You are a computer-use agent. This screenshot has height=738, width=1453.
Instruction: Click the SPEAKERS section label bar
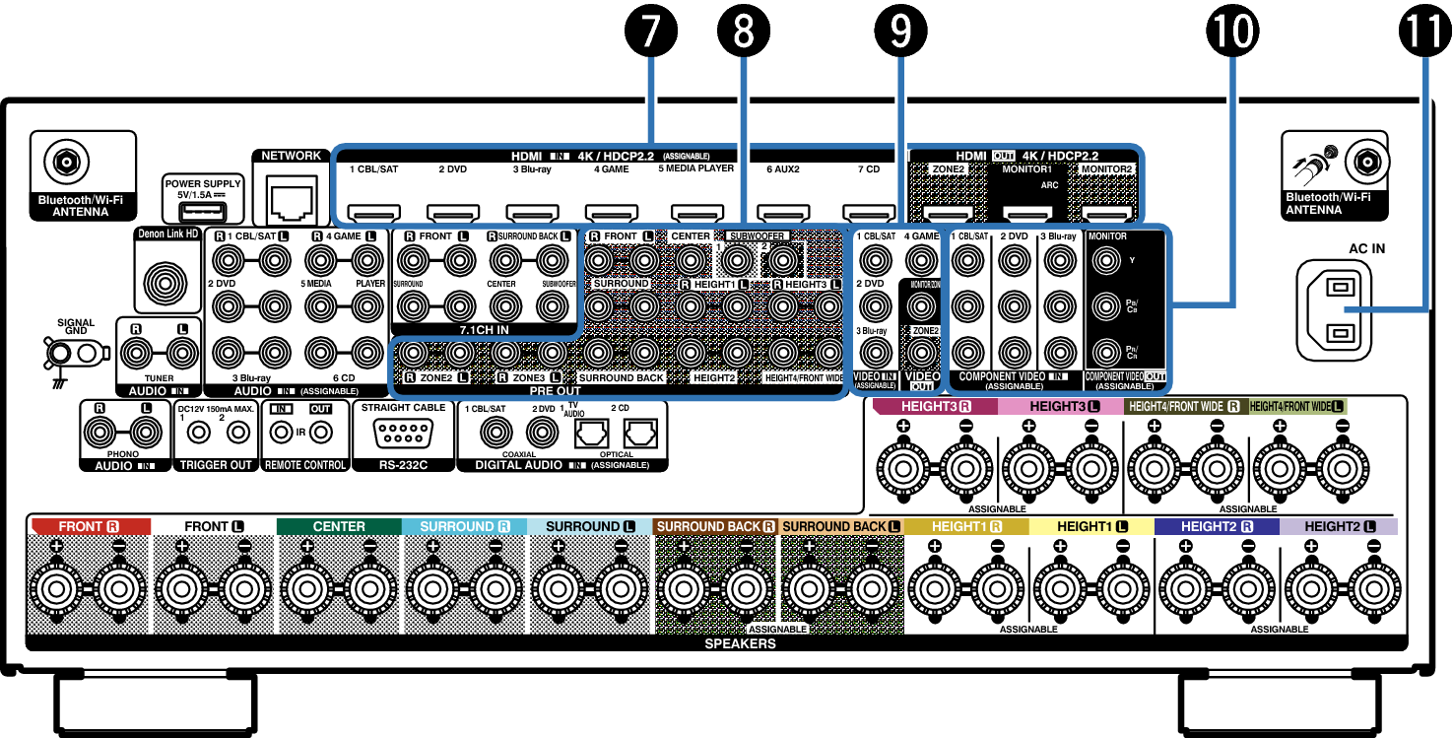pos(739,643)
